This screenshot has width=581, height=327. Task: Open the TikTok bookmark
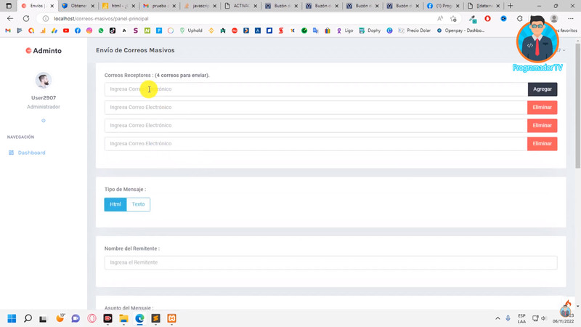113,31
